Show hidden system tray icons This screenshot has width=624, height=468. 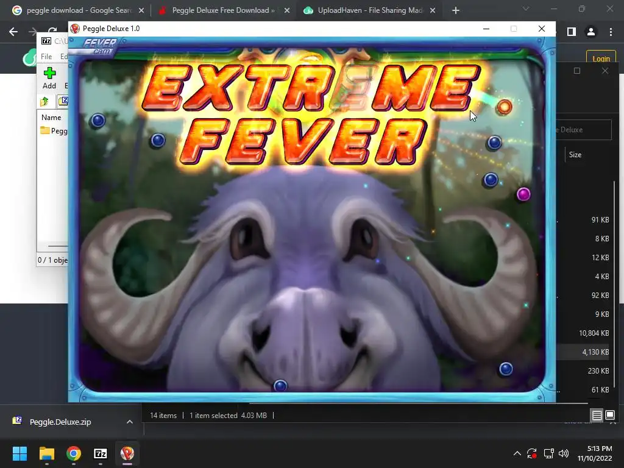pyautogui.click(x=517, y=453)
